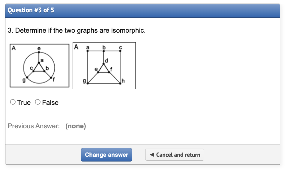The width and height of the screenshot is (300, 178).
Task: Click vertex b at top of right graph
Action: pyautogui.click(x=104, y=51)
